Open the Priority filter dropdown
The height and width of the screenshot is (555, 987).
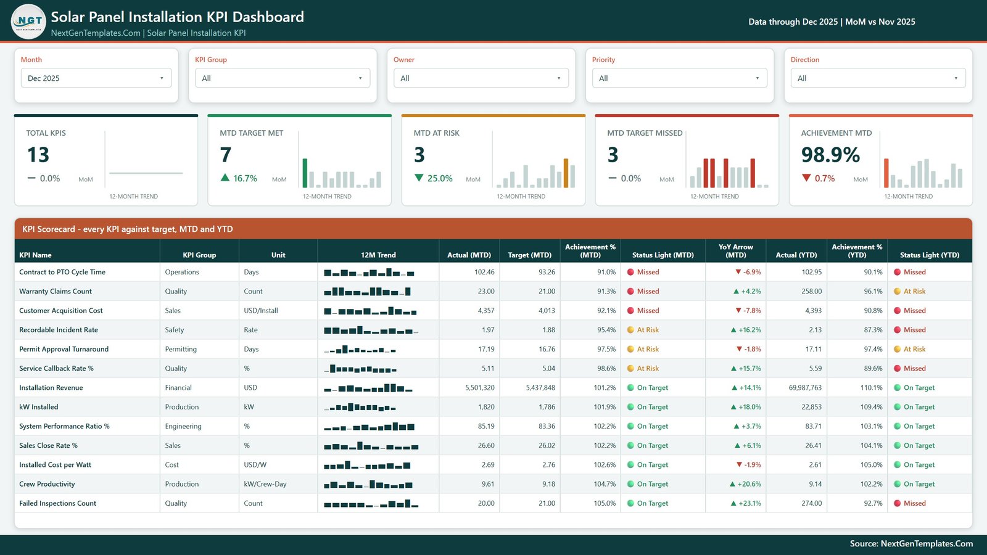click(x=680, y=78)
